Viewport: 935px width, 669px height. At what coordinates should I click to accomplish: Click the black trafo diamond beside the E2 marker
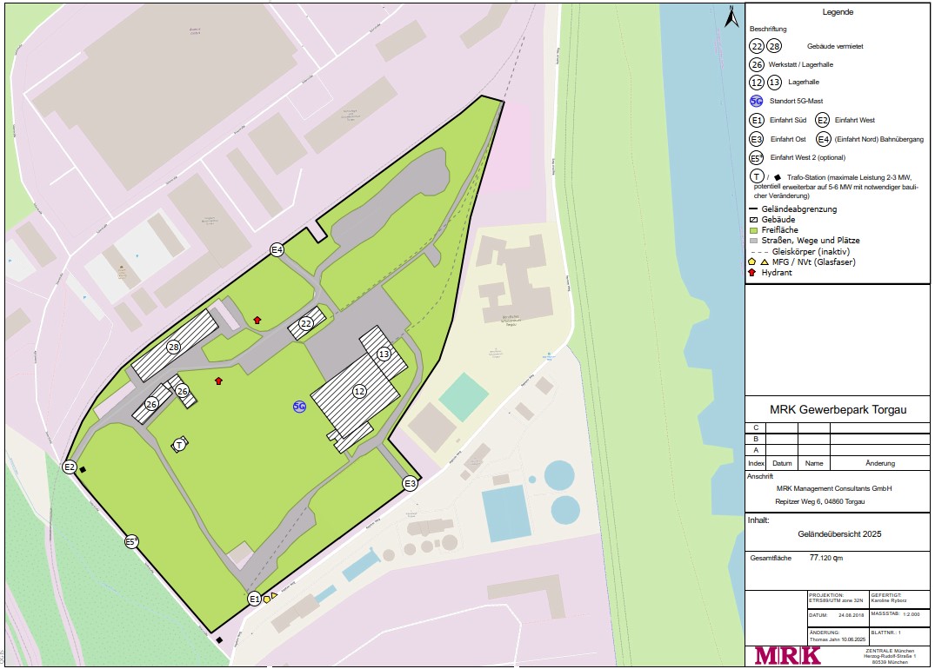(83, 470)
